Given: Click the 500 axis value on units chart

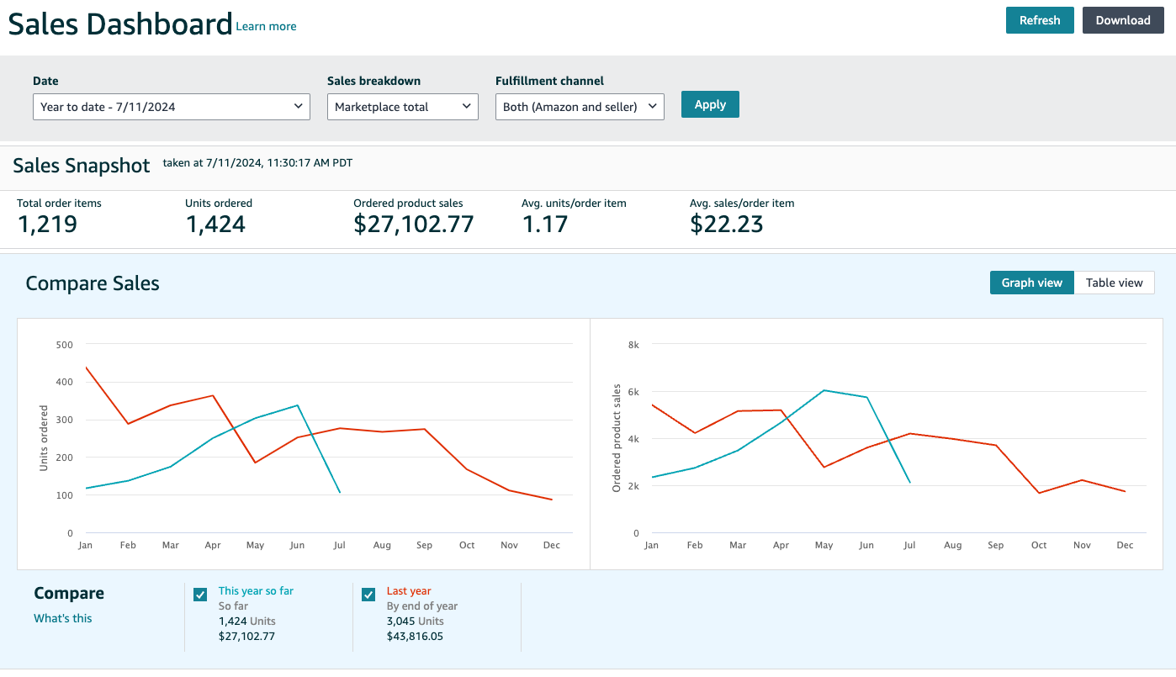Looking at the screenshot, I should tap(65, 345).
